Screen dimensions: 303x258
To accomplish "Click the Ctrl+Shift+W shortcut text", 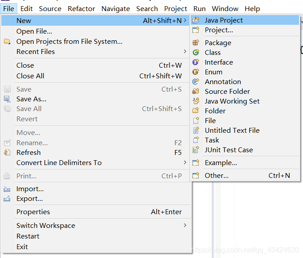I will pos(161,76).
